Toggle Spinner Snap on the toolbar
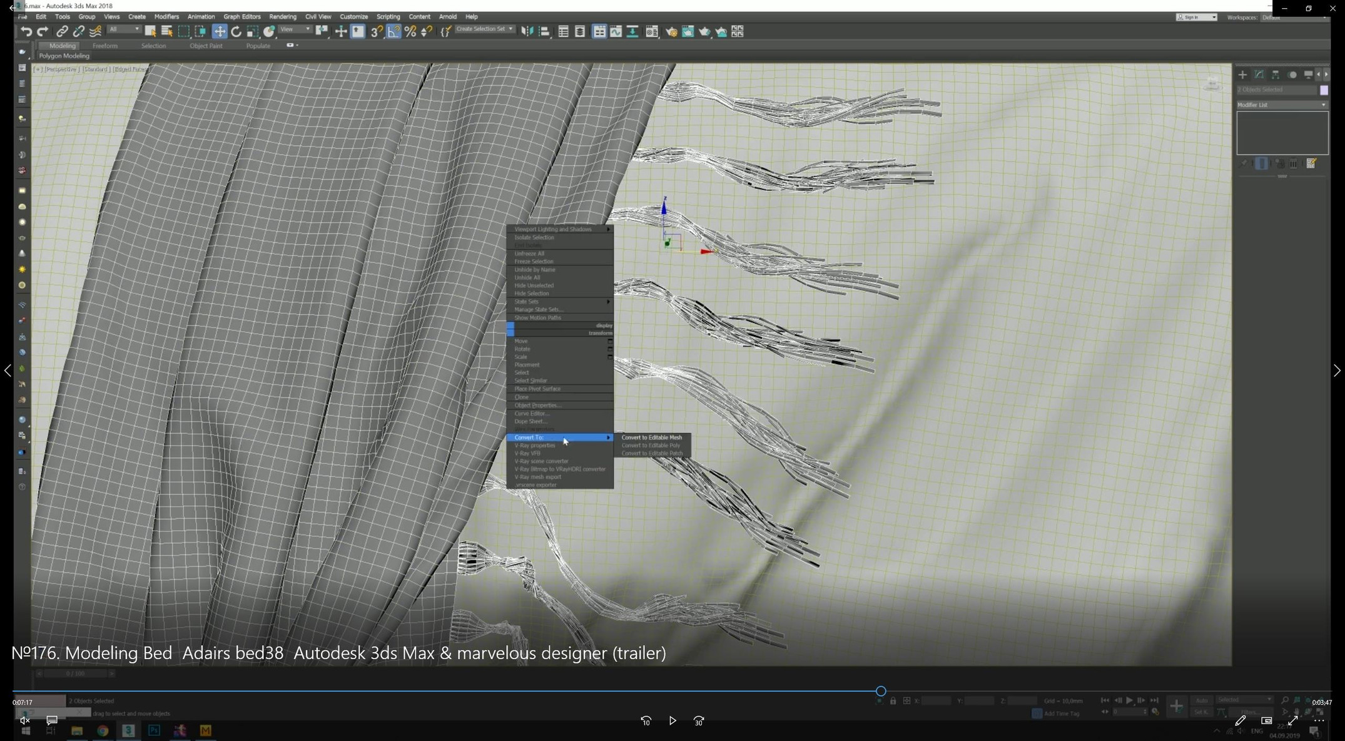Viewport: 1345px width, 741px height. [427, 31]
